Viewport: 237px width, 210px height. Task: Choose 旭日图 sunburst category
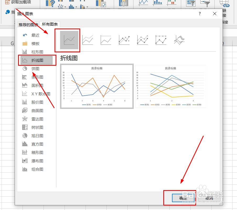pyautogui.click(x=36, y=136)
